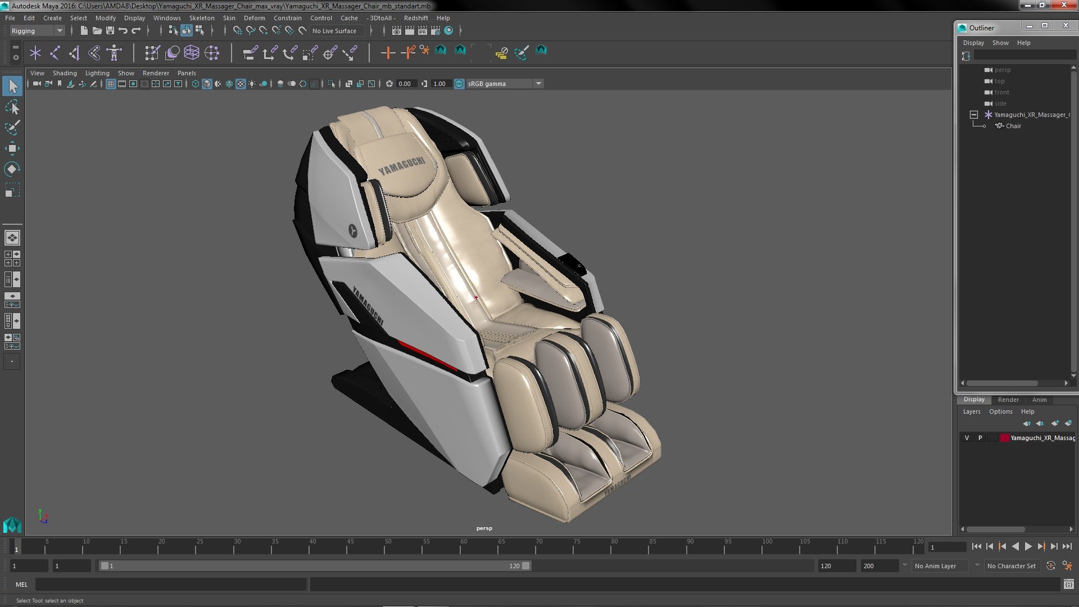Select the arrow Select tool in toolbox
The width and height of the screenshot is (1079, 607).
coord(12,86)
